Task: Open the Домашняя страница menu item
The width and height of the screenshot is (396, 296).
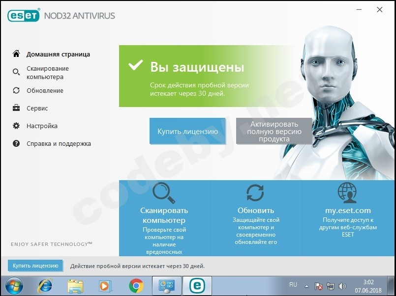Action: (58, 54)
